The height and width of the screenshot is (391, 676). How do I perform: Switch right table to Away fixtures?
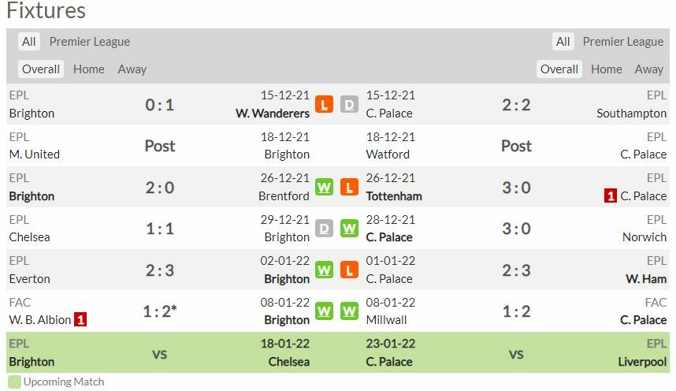coord(648,69)
